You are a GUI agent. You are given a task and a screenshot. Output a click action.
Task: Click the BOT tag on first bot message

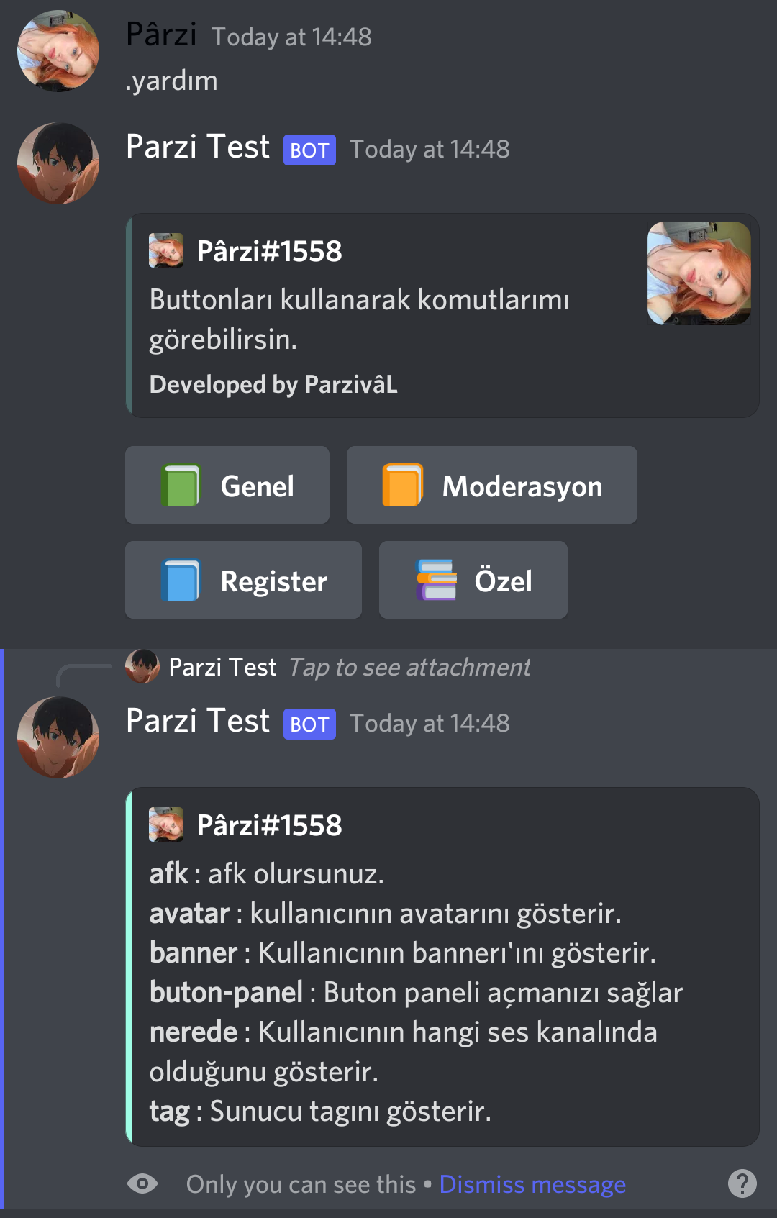tap(309, 150)
